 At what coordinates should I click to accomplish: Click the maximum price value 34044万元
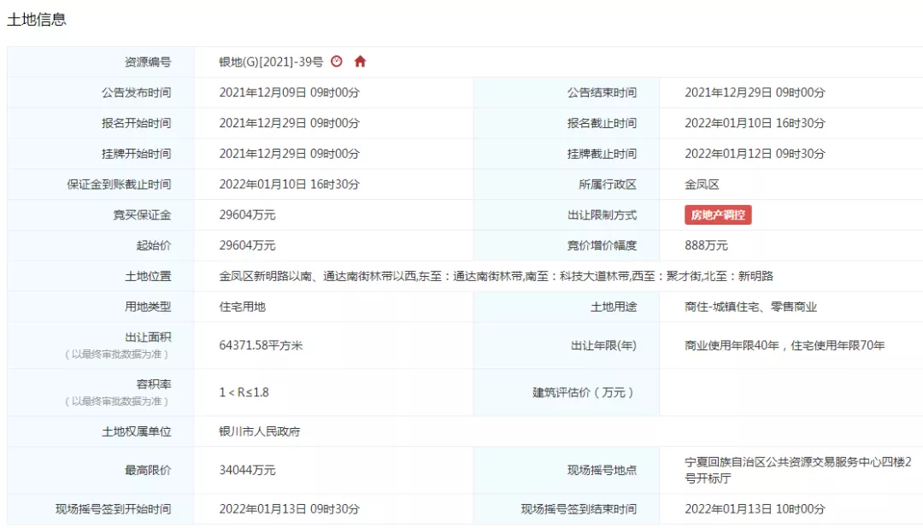[247, 470]
